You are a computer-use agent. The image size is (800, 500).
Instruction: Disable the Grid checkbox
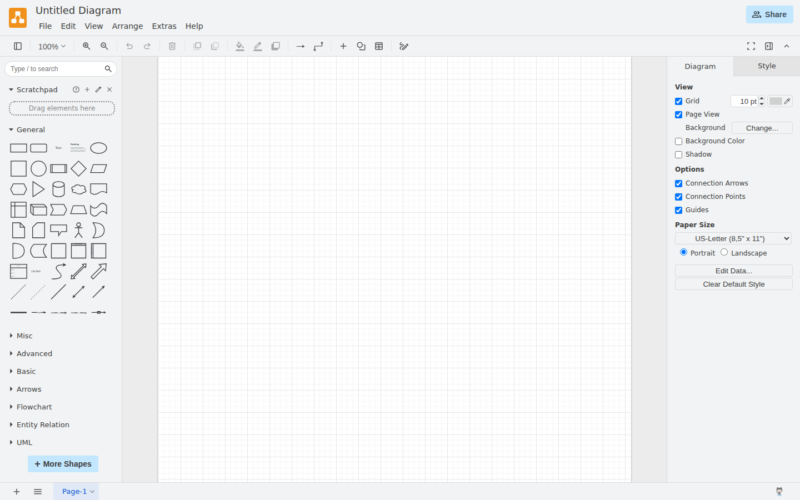coord(678,101)
